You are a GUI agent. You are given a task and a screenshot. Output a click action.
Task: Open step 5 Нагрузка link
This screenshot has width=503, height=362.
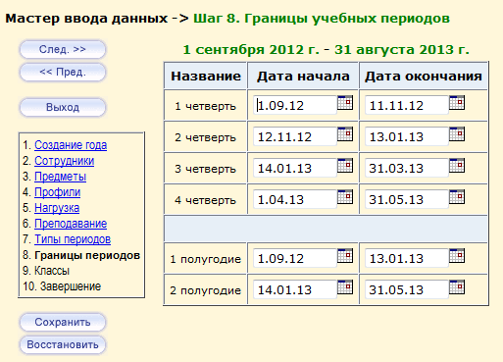[57, 208]
